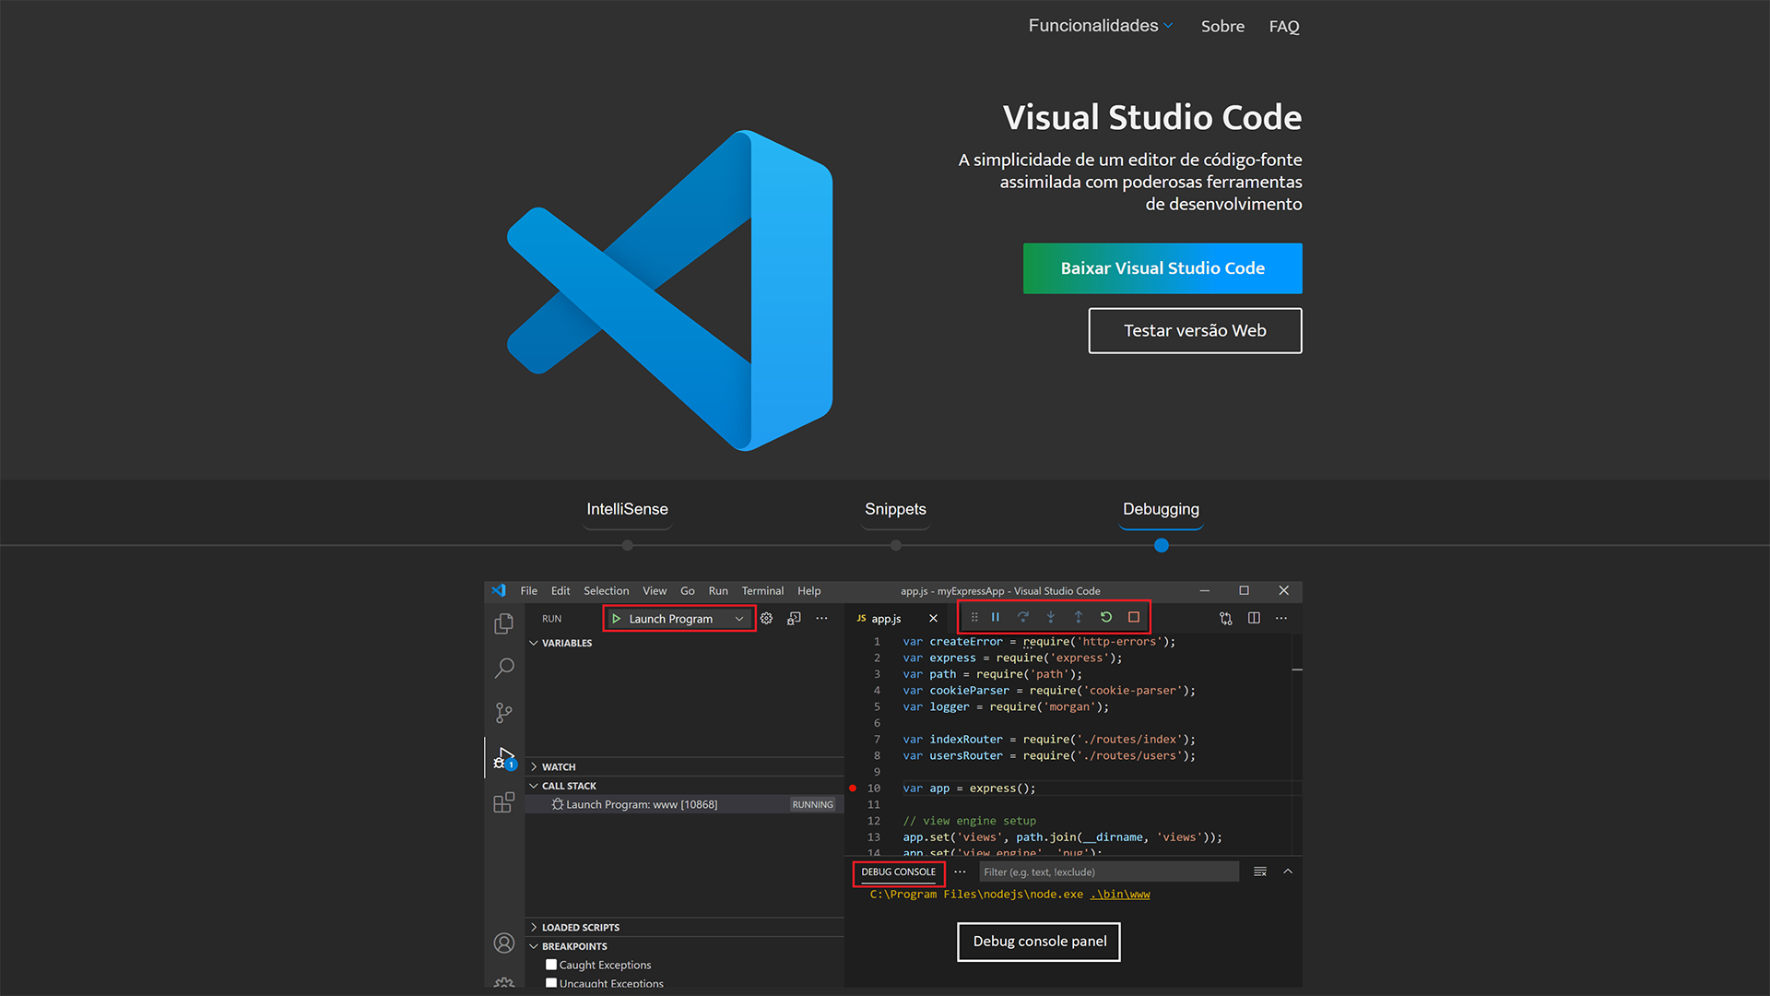Click the blue Debugging timeline dot

(x=1162, y=546)
